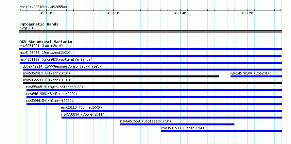291x144 pixels.
Task: Open nsv5944154 (Almarri2020) variant label
Action: (x=50, y=101)
